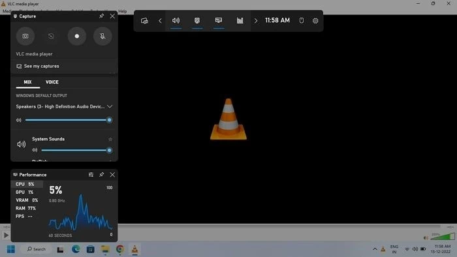457x257 pixels.
Task: Pin the Performance widget
Action: (101, 175)
